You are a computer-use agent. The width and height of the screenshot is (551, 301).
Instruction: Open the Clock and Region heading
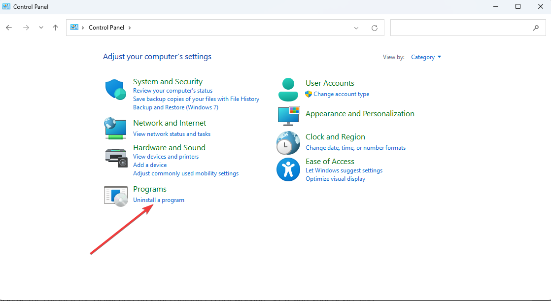[335, 137]
